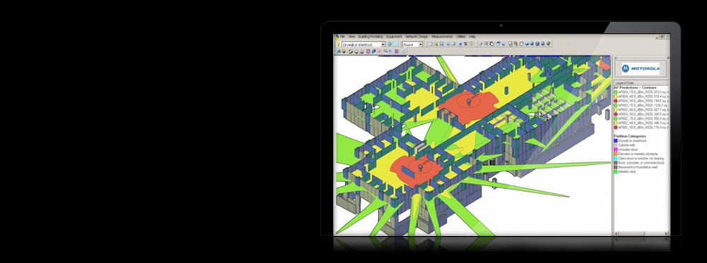Click the lower access point marker on map

click(x=420, y=167)
